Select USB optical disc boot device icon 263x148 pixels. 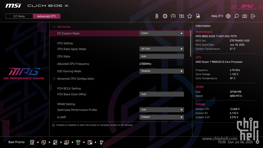[x=67, y=142]
